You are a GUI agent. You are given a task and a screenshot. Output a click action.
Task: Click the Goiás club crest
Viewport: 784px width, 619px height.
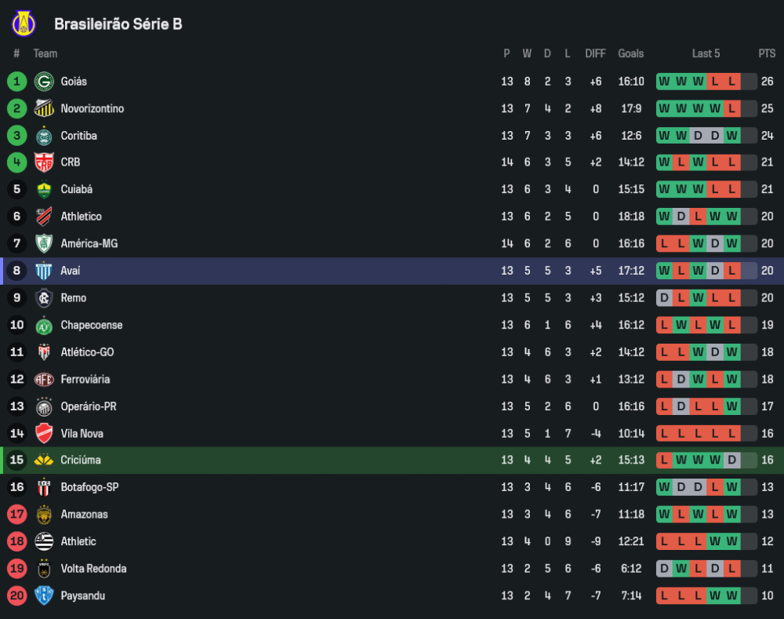pos(44,82)
